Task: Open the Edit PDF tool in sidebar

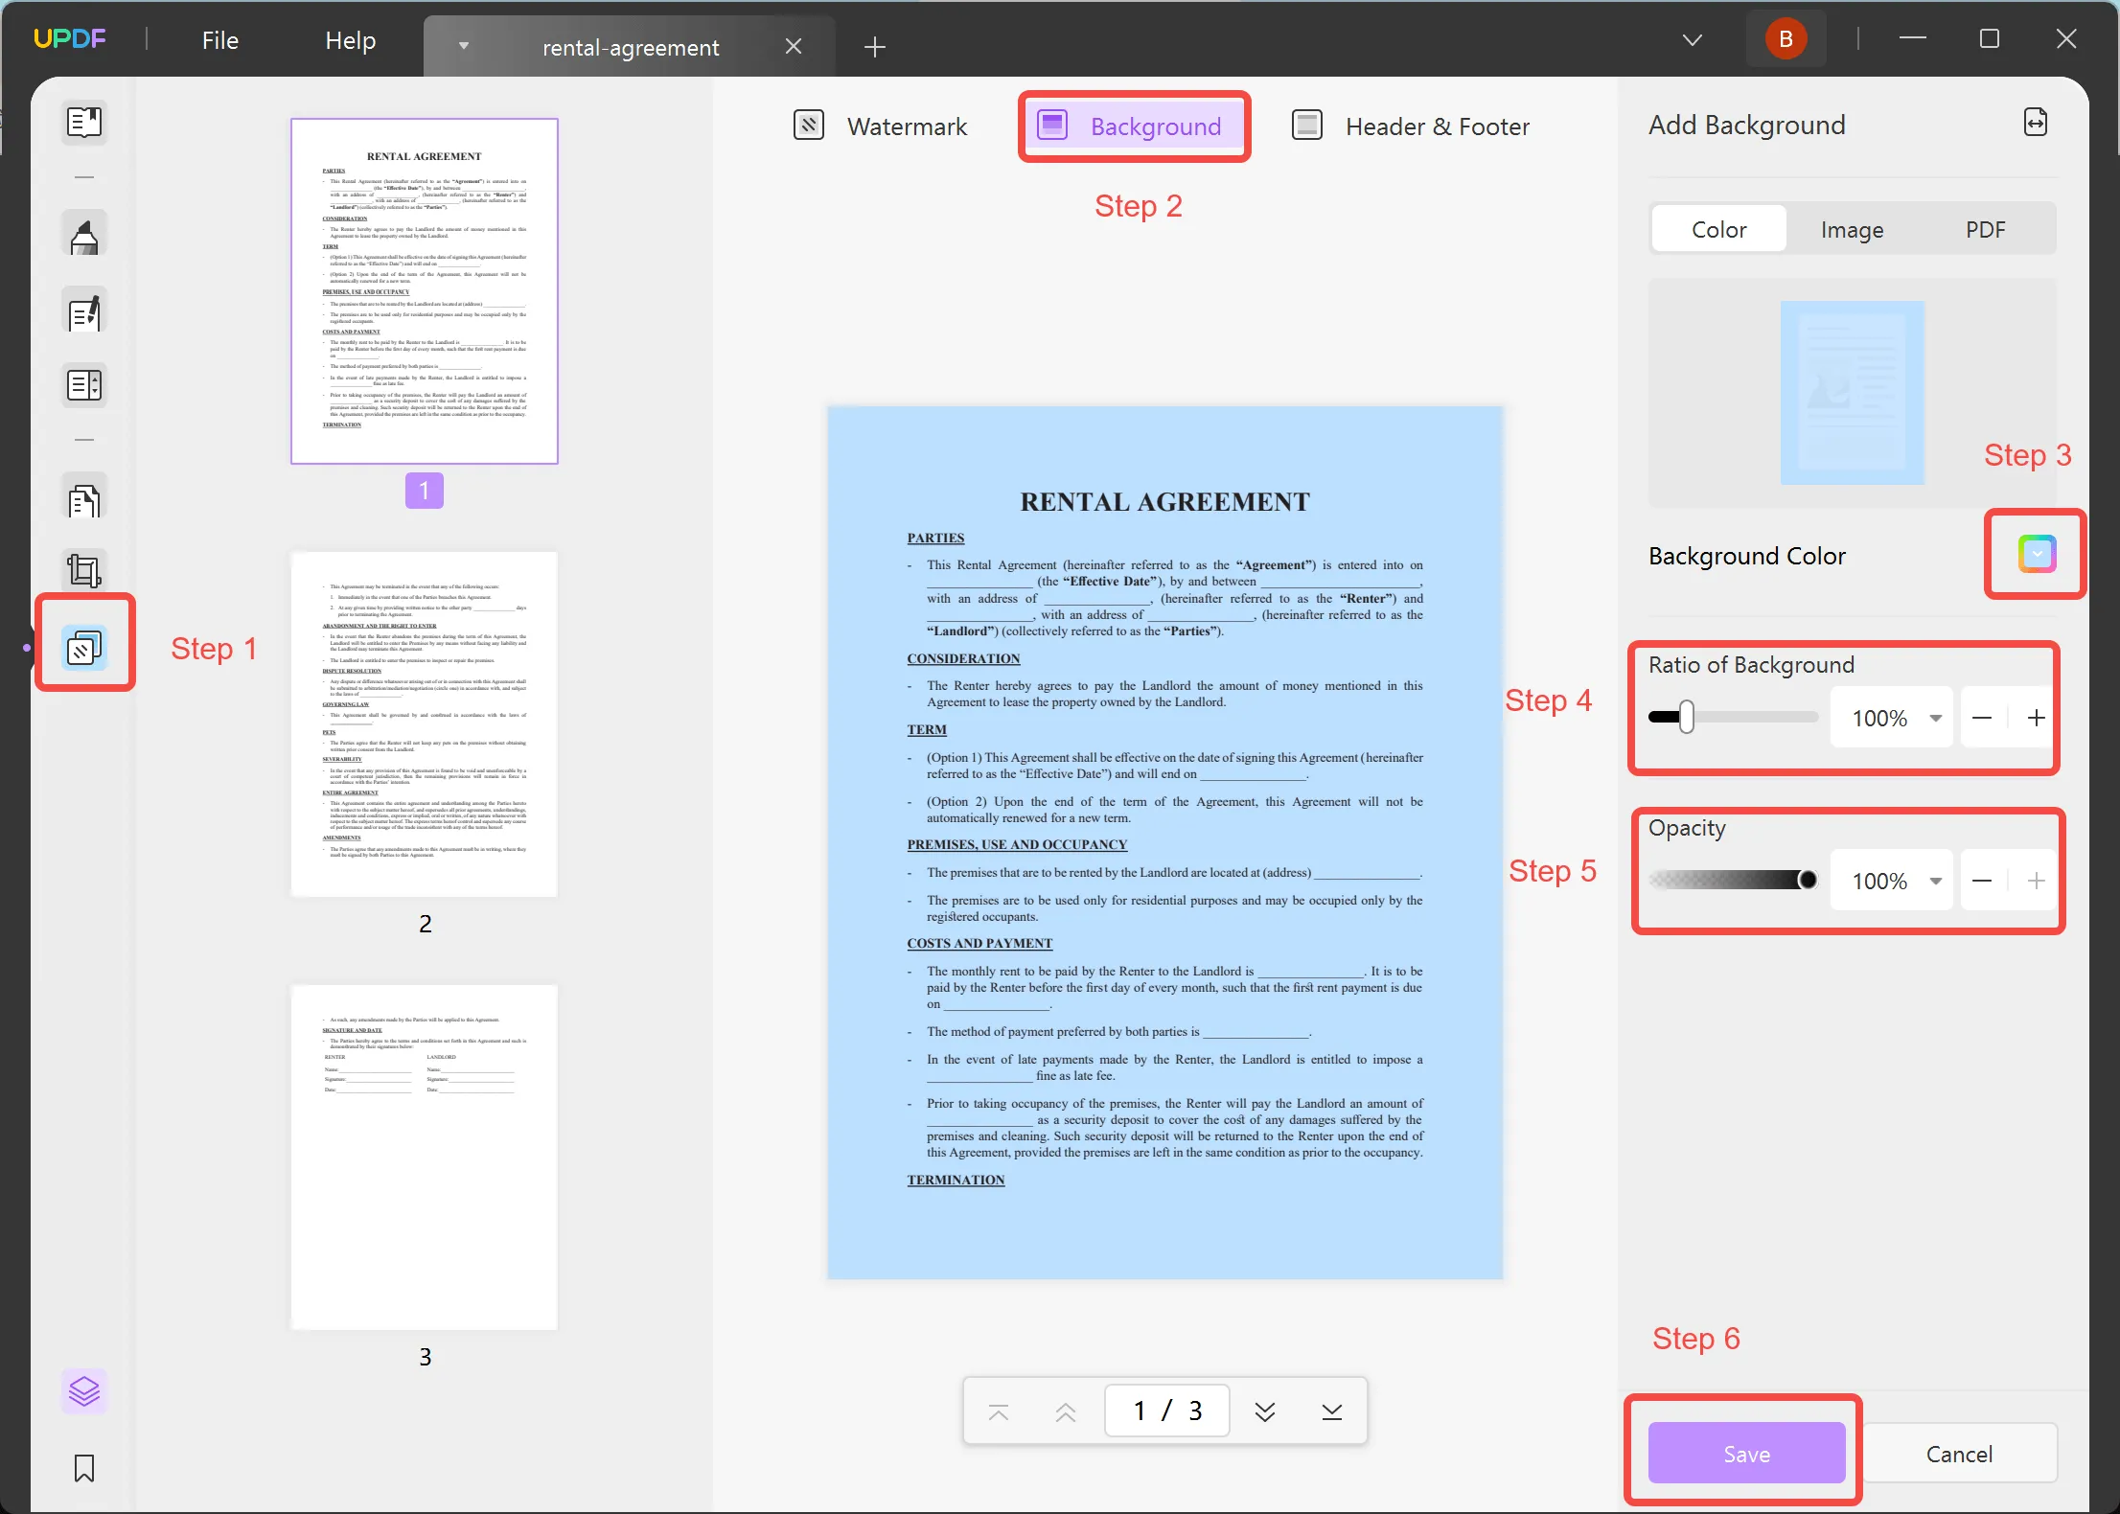Action: pos(83,310)
